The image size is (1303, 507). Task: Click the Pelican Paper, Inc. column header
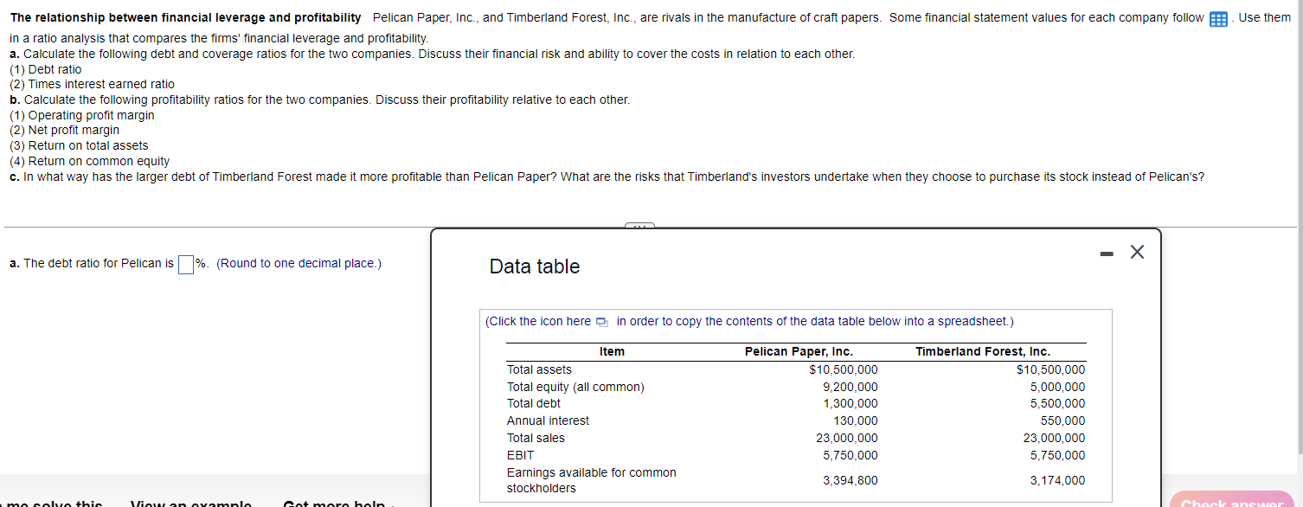click(799, 351)
